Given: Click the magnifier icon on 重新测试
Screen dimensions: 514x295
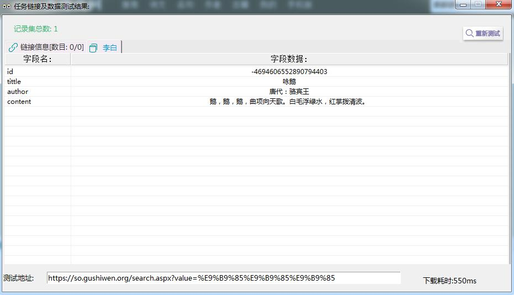Looking at the screenshot, I should (x=469, y=33).
